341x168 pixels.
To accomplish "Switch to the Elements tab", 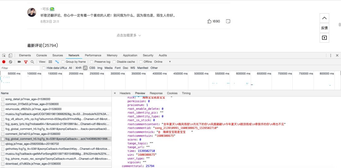I will click(x=25, y=55).
